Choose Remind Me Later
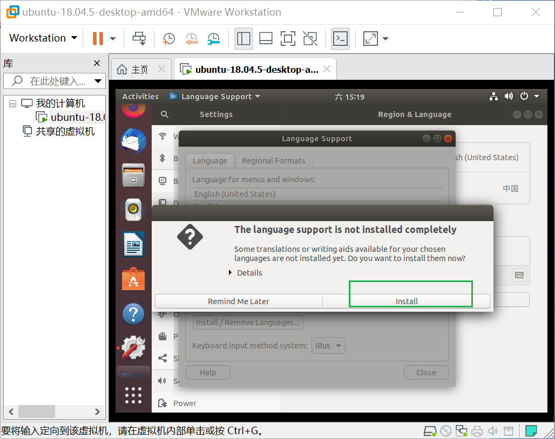Image resolution: width=555 pixels, height=439 pixels. coord(239,301)
